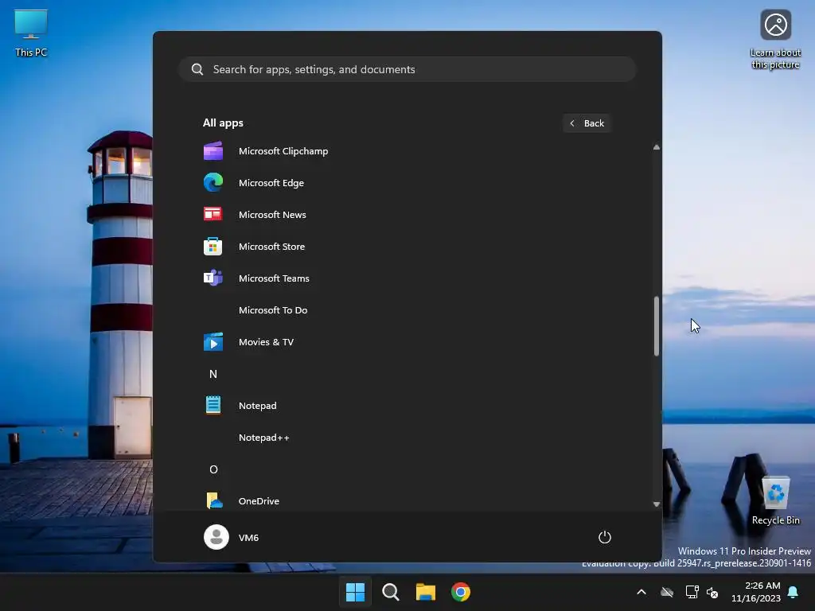Show hidden tray icons chevron
Viewport: 815px width, 611px height.
click(641, 592)
